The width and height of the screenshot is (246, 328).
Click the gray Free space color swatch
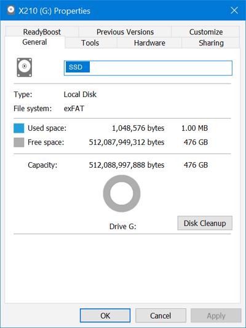pos(19,143)
